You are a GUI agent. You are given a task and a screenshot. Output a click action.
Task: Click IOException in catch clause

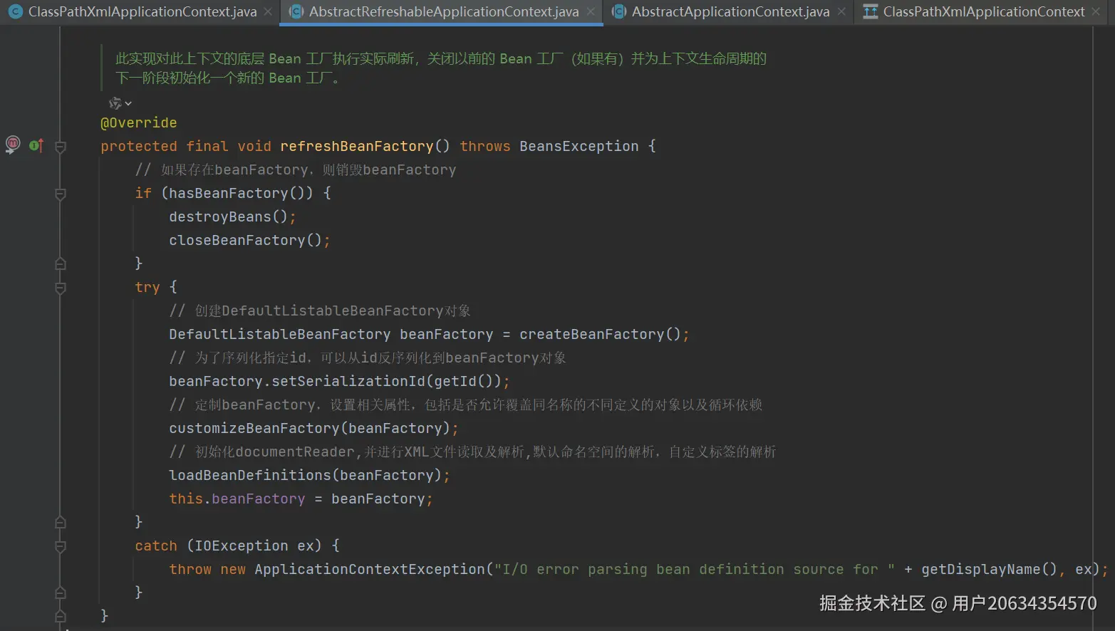(x=241, y=546)
